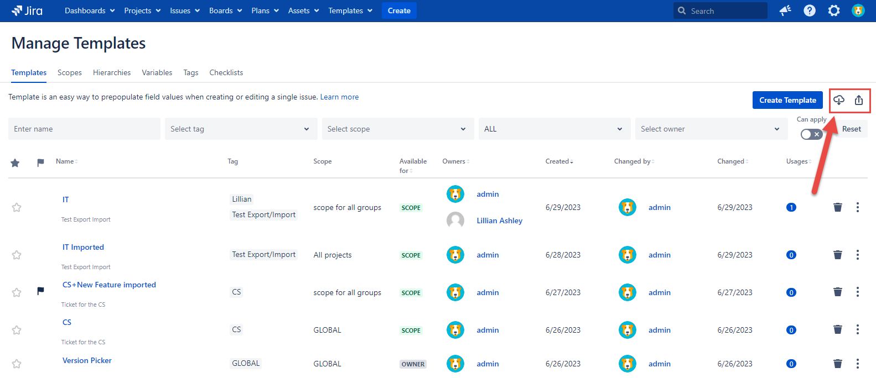Open the Select scope dropdown
The image size is (876, 378).
point(397,129)
